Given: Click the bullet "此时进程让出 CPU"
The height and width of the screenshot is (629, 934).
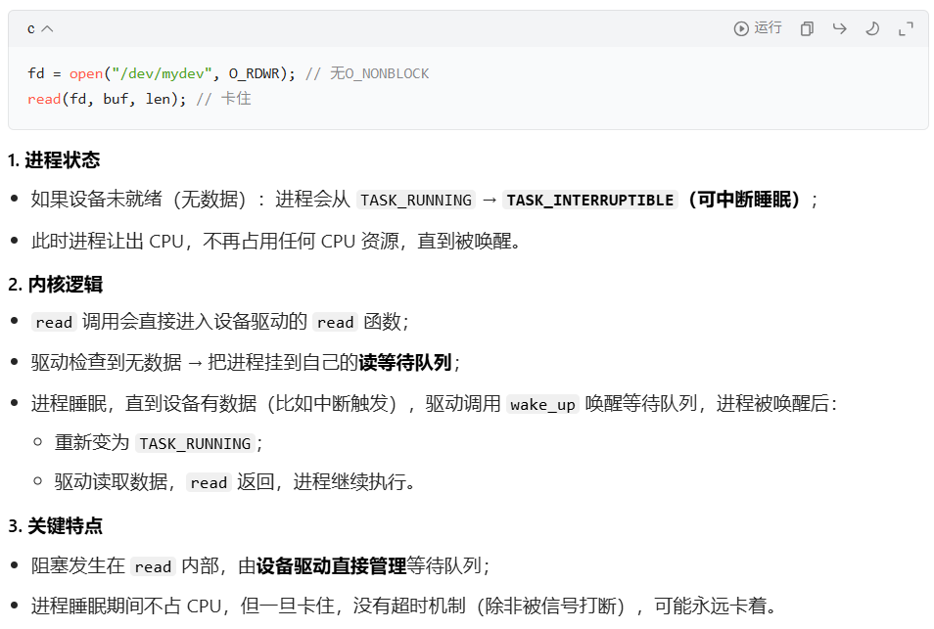Looking at the screenshot, I should 277,241.
